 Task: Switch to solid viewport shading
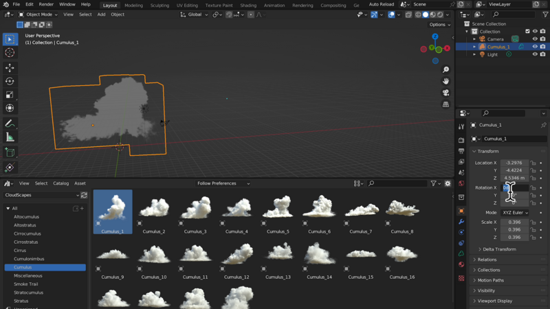[426, 14]
